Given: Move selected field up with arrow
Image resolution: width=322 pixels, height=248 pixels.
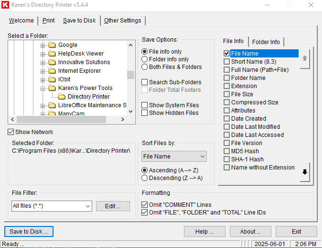Looking at the screenshot, I should 305,59.
